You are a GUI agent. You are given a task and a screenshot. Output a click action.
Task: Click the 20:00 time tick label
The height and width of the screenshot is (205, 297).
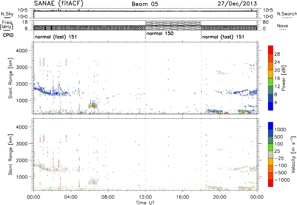click(220, 197)
